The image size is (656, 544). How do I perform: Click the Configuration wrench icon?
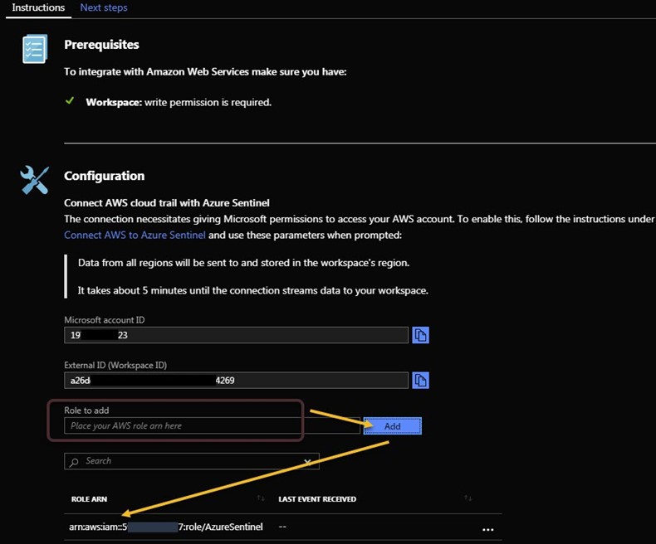(34, 180)
